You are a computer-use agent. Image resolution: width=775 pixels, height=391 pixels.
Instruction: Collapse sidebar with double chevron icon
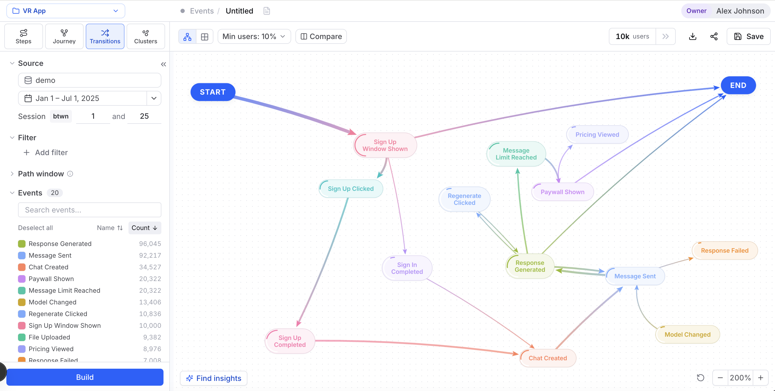[x=163, y=64]
